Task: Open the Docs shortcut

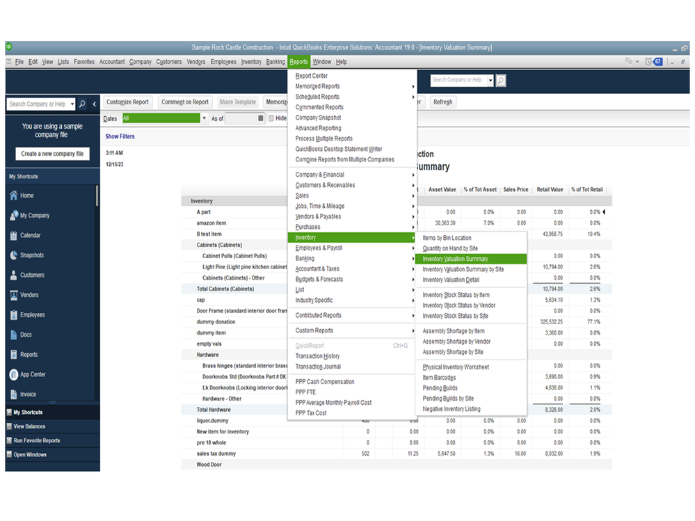Action: click(x=21, y=335)
